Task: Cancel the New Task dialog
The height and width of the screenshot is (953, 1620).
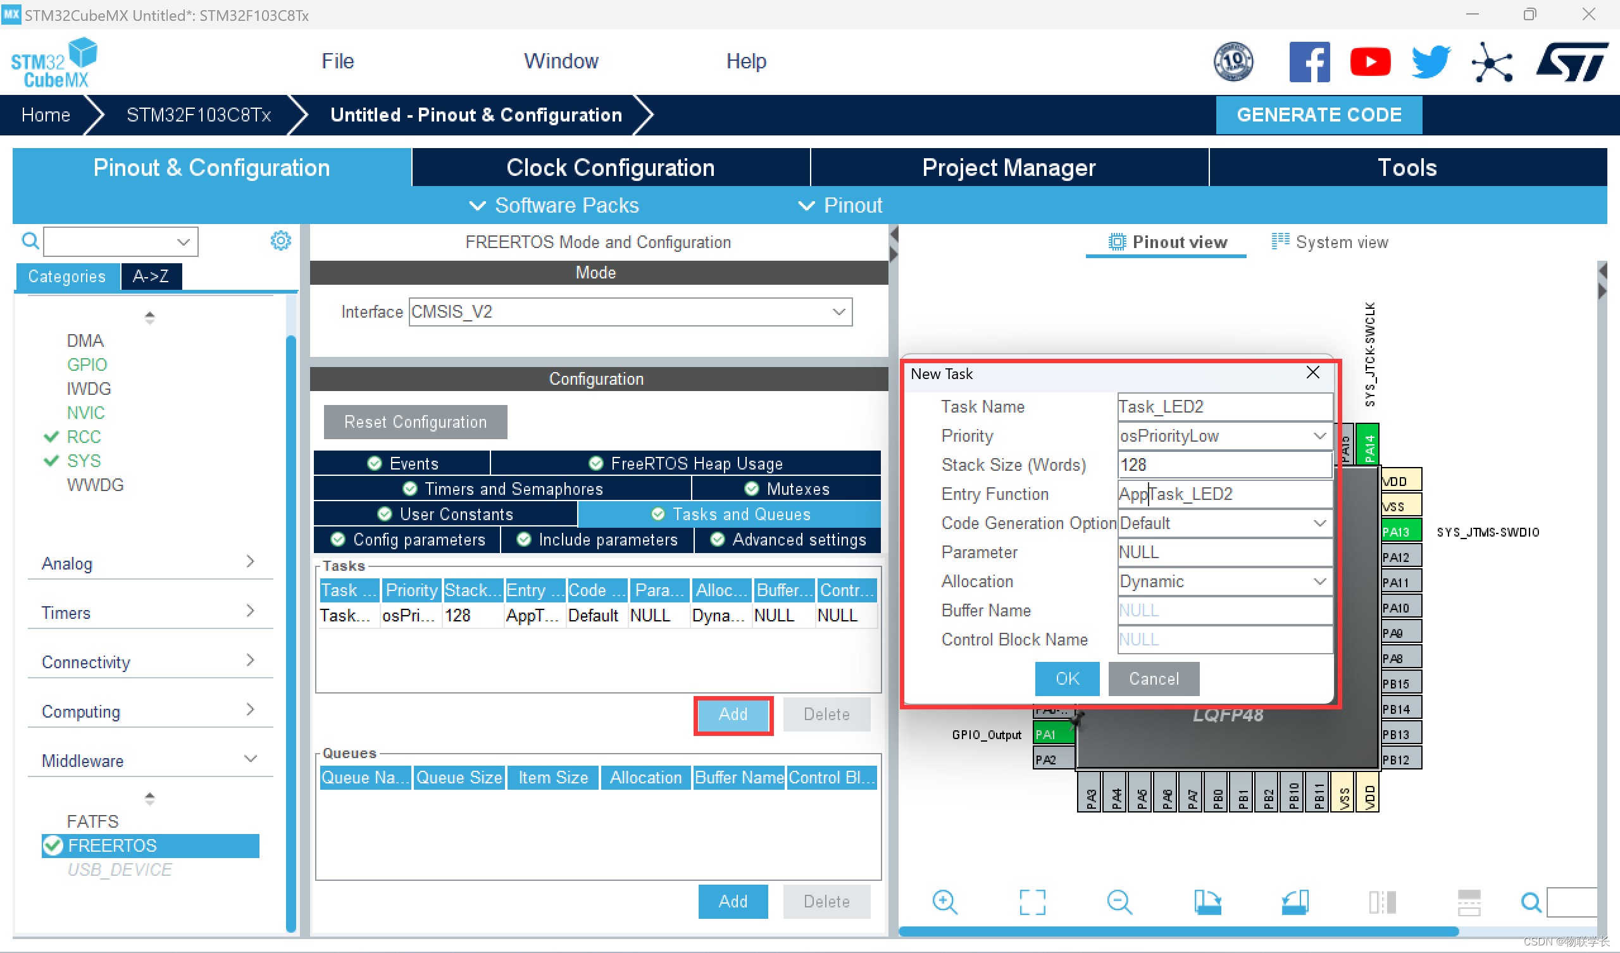Action: click(1153, 678)
